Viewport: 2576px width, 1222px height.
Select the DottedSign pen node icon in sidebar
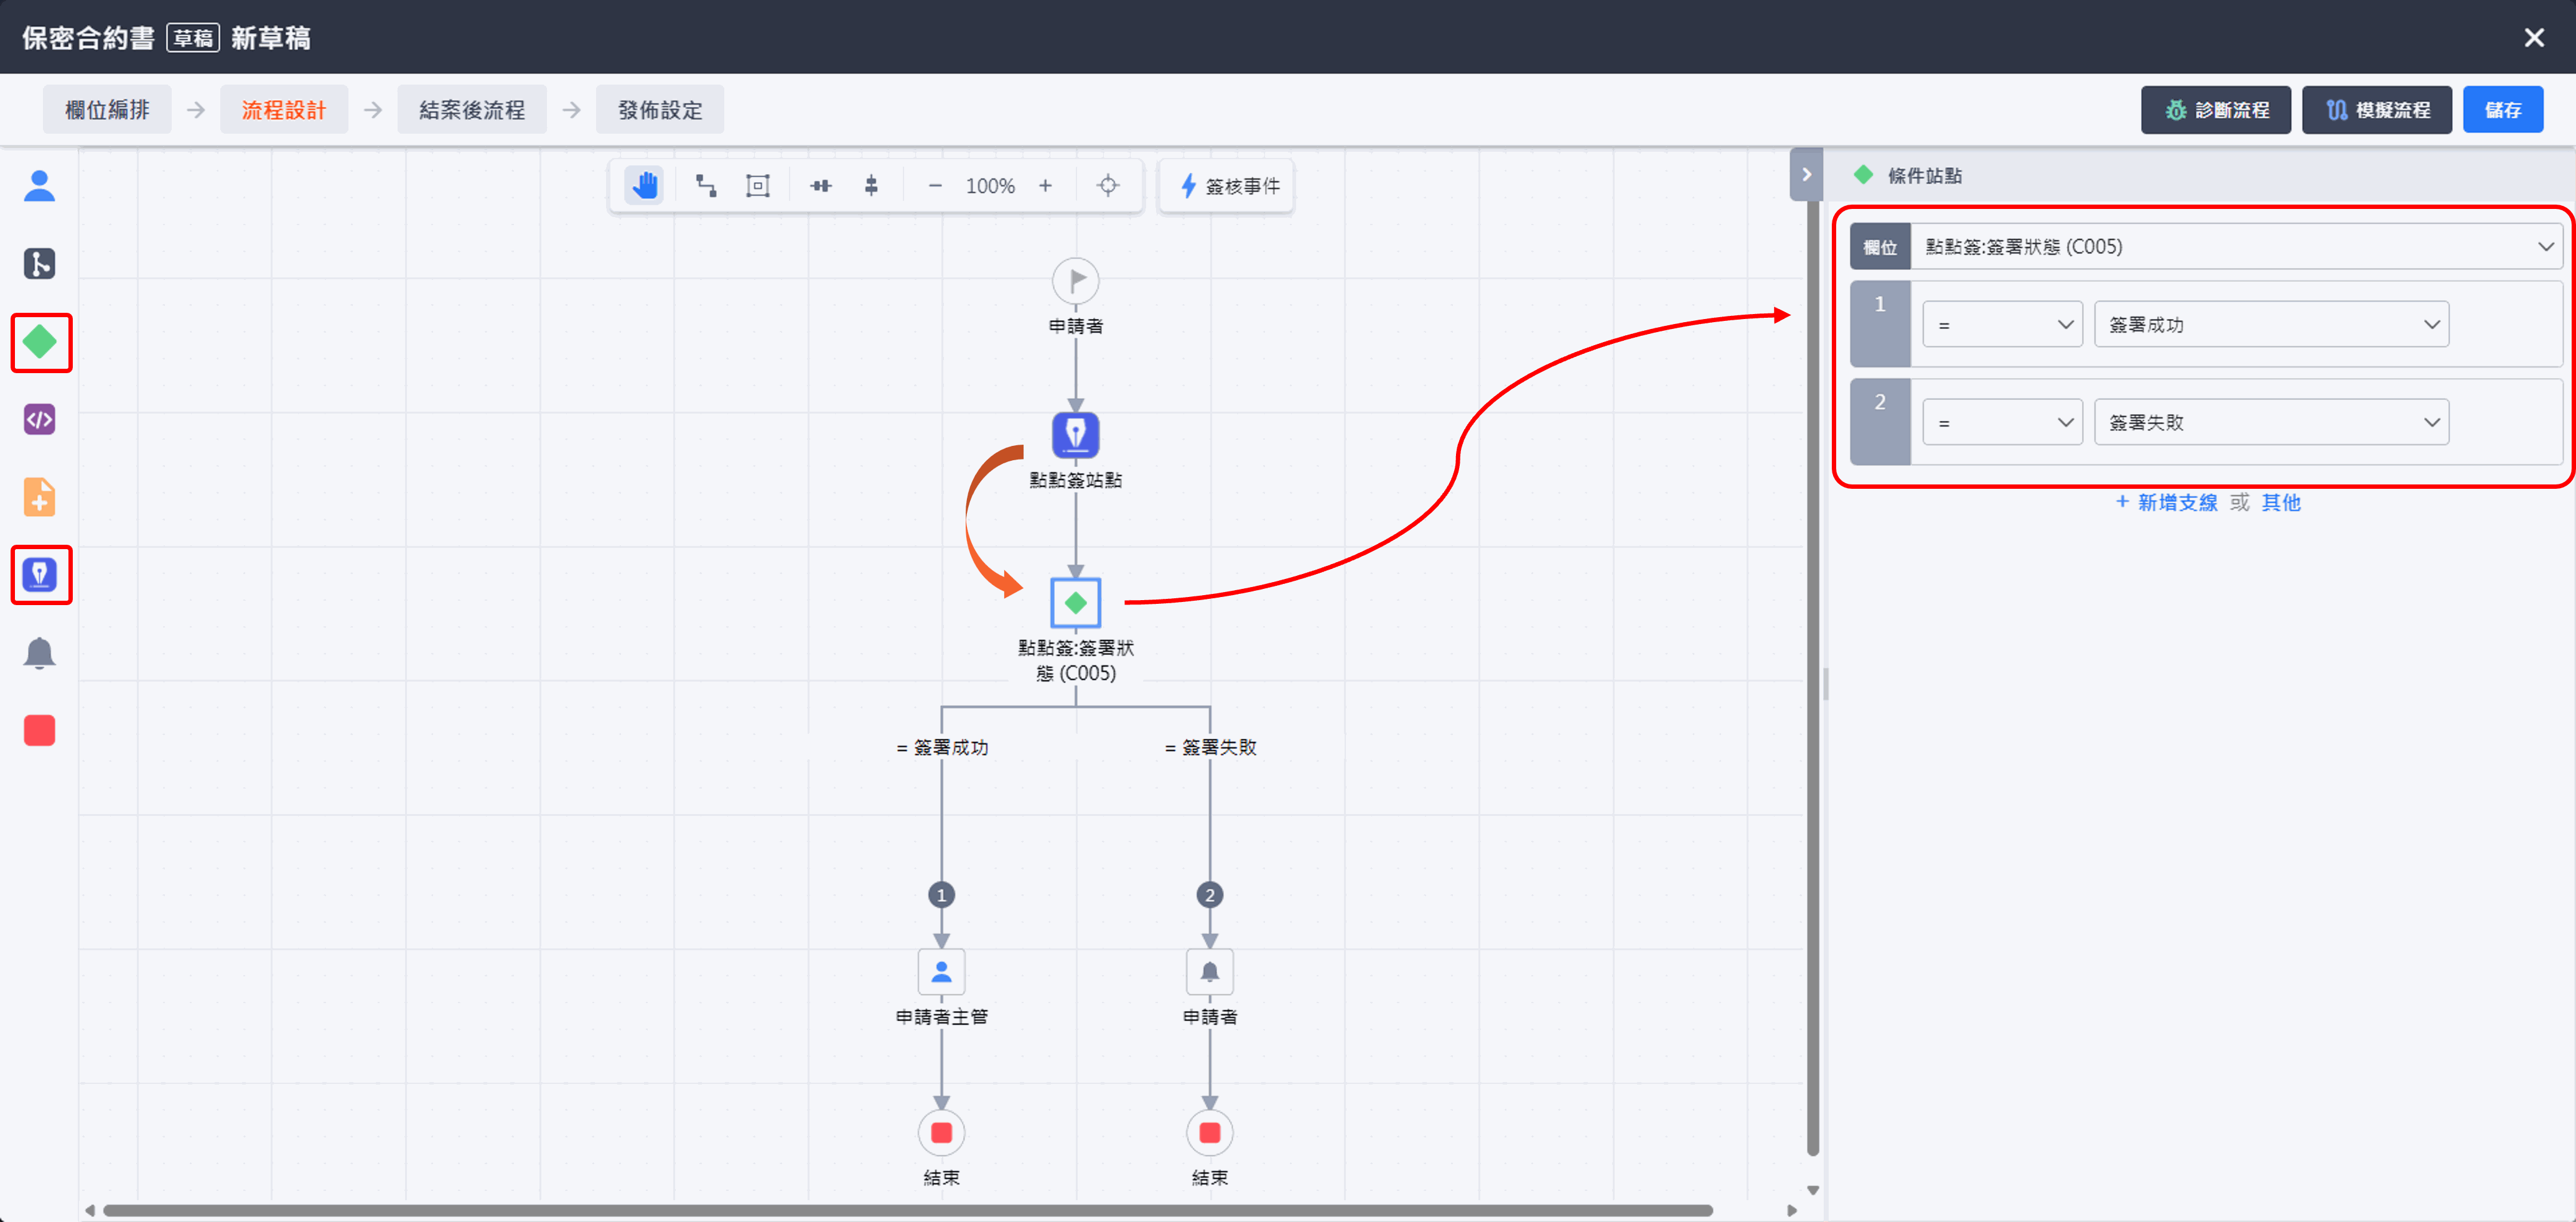point(40,575)
